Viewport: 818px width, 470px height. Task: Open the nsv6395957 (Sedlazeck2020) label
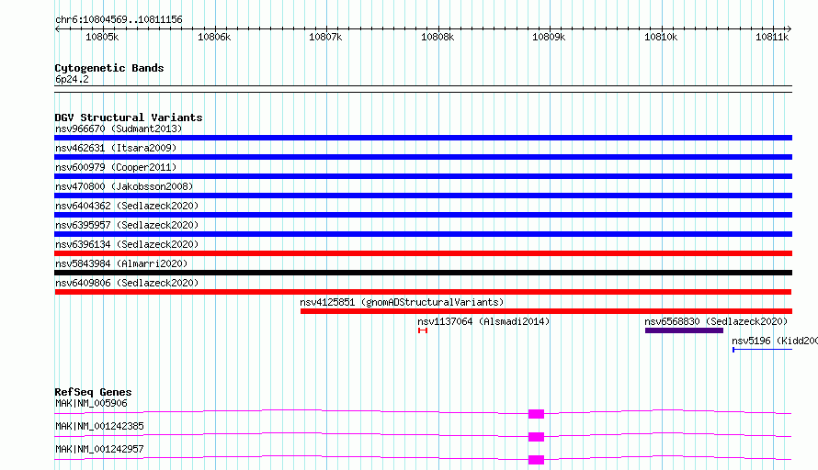(127, 225)
